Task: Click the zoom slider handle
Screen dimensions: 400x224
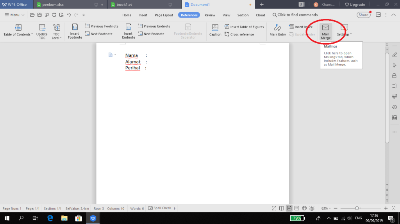Action: click(x=357, y=208)
